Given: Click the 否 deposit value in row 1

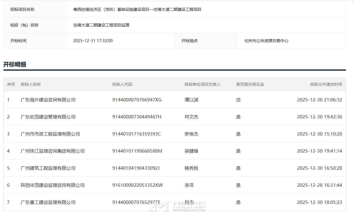Looking at the screenshot, I should [x=238, y=100].
